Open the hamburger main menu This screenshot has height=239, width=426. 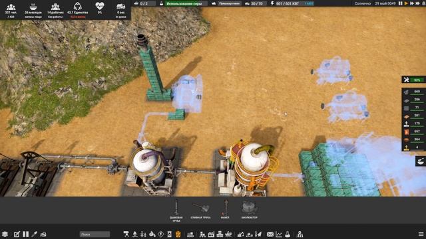point(421,234)
